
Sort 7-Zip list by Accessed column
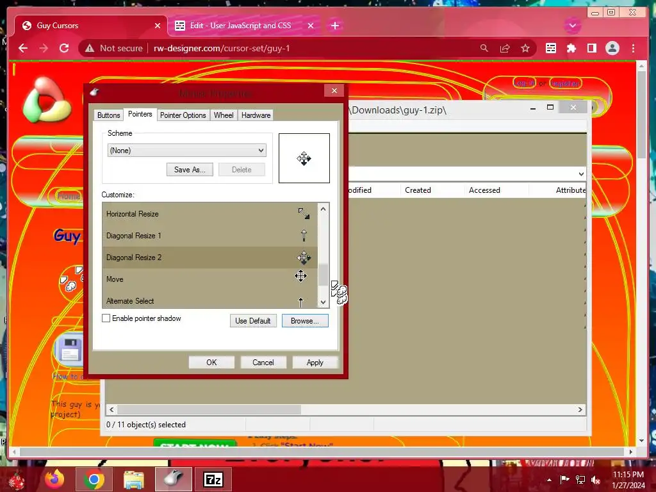[496, 190]
